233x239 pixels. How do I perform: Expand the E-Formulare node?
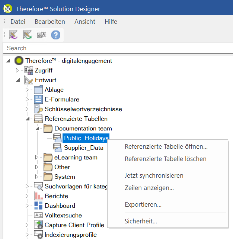(27, 99)
